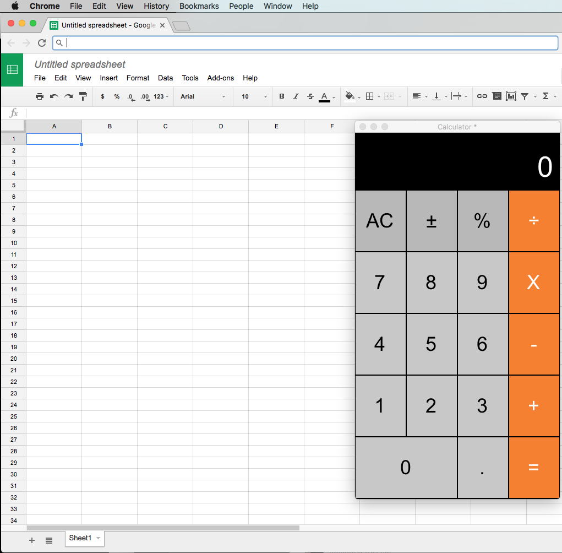Click the Sheets home green icon
The height and width of the screenshot is (553, 562).
[x=12, y=69]
